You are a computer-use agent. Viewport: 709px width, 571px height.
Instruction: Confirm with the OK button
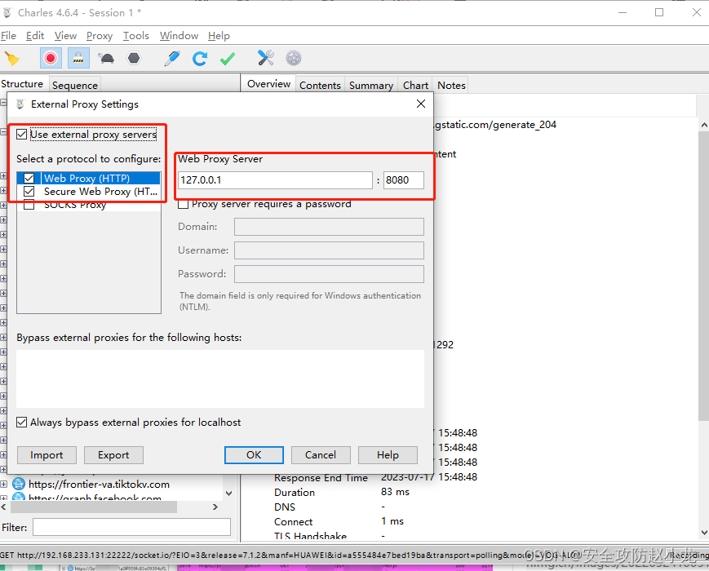[254, 455]
